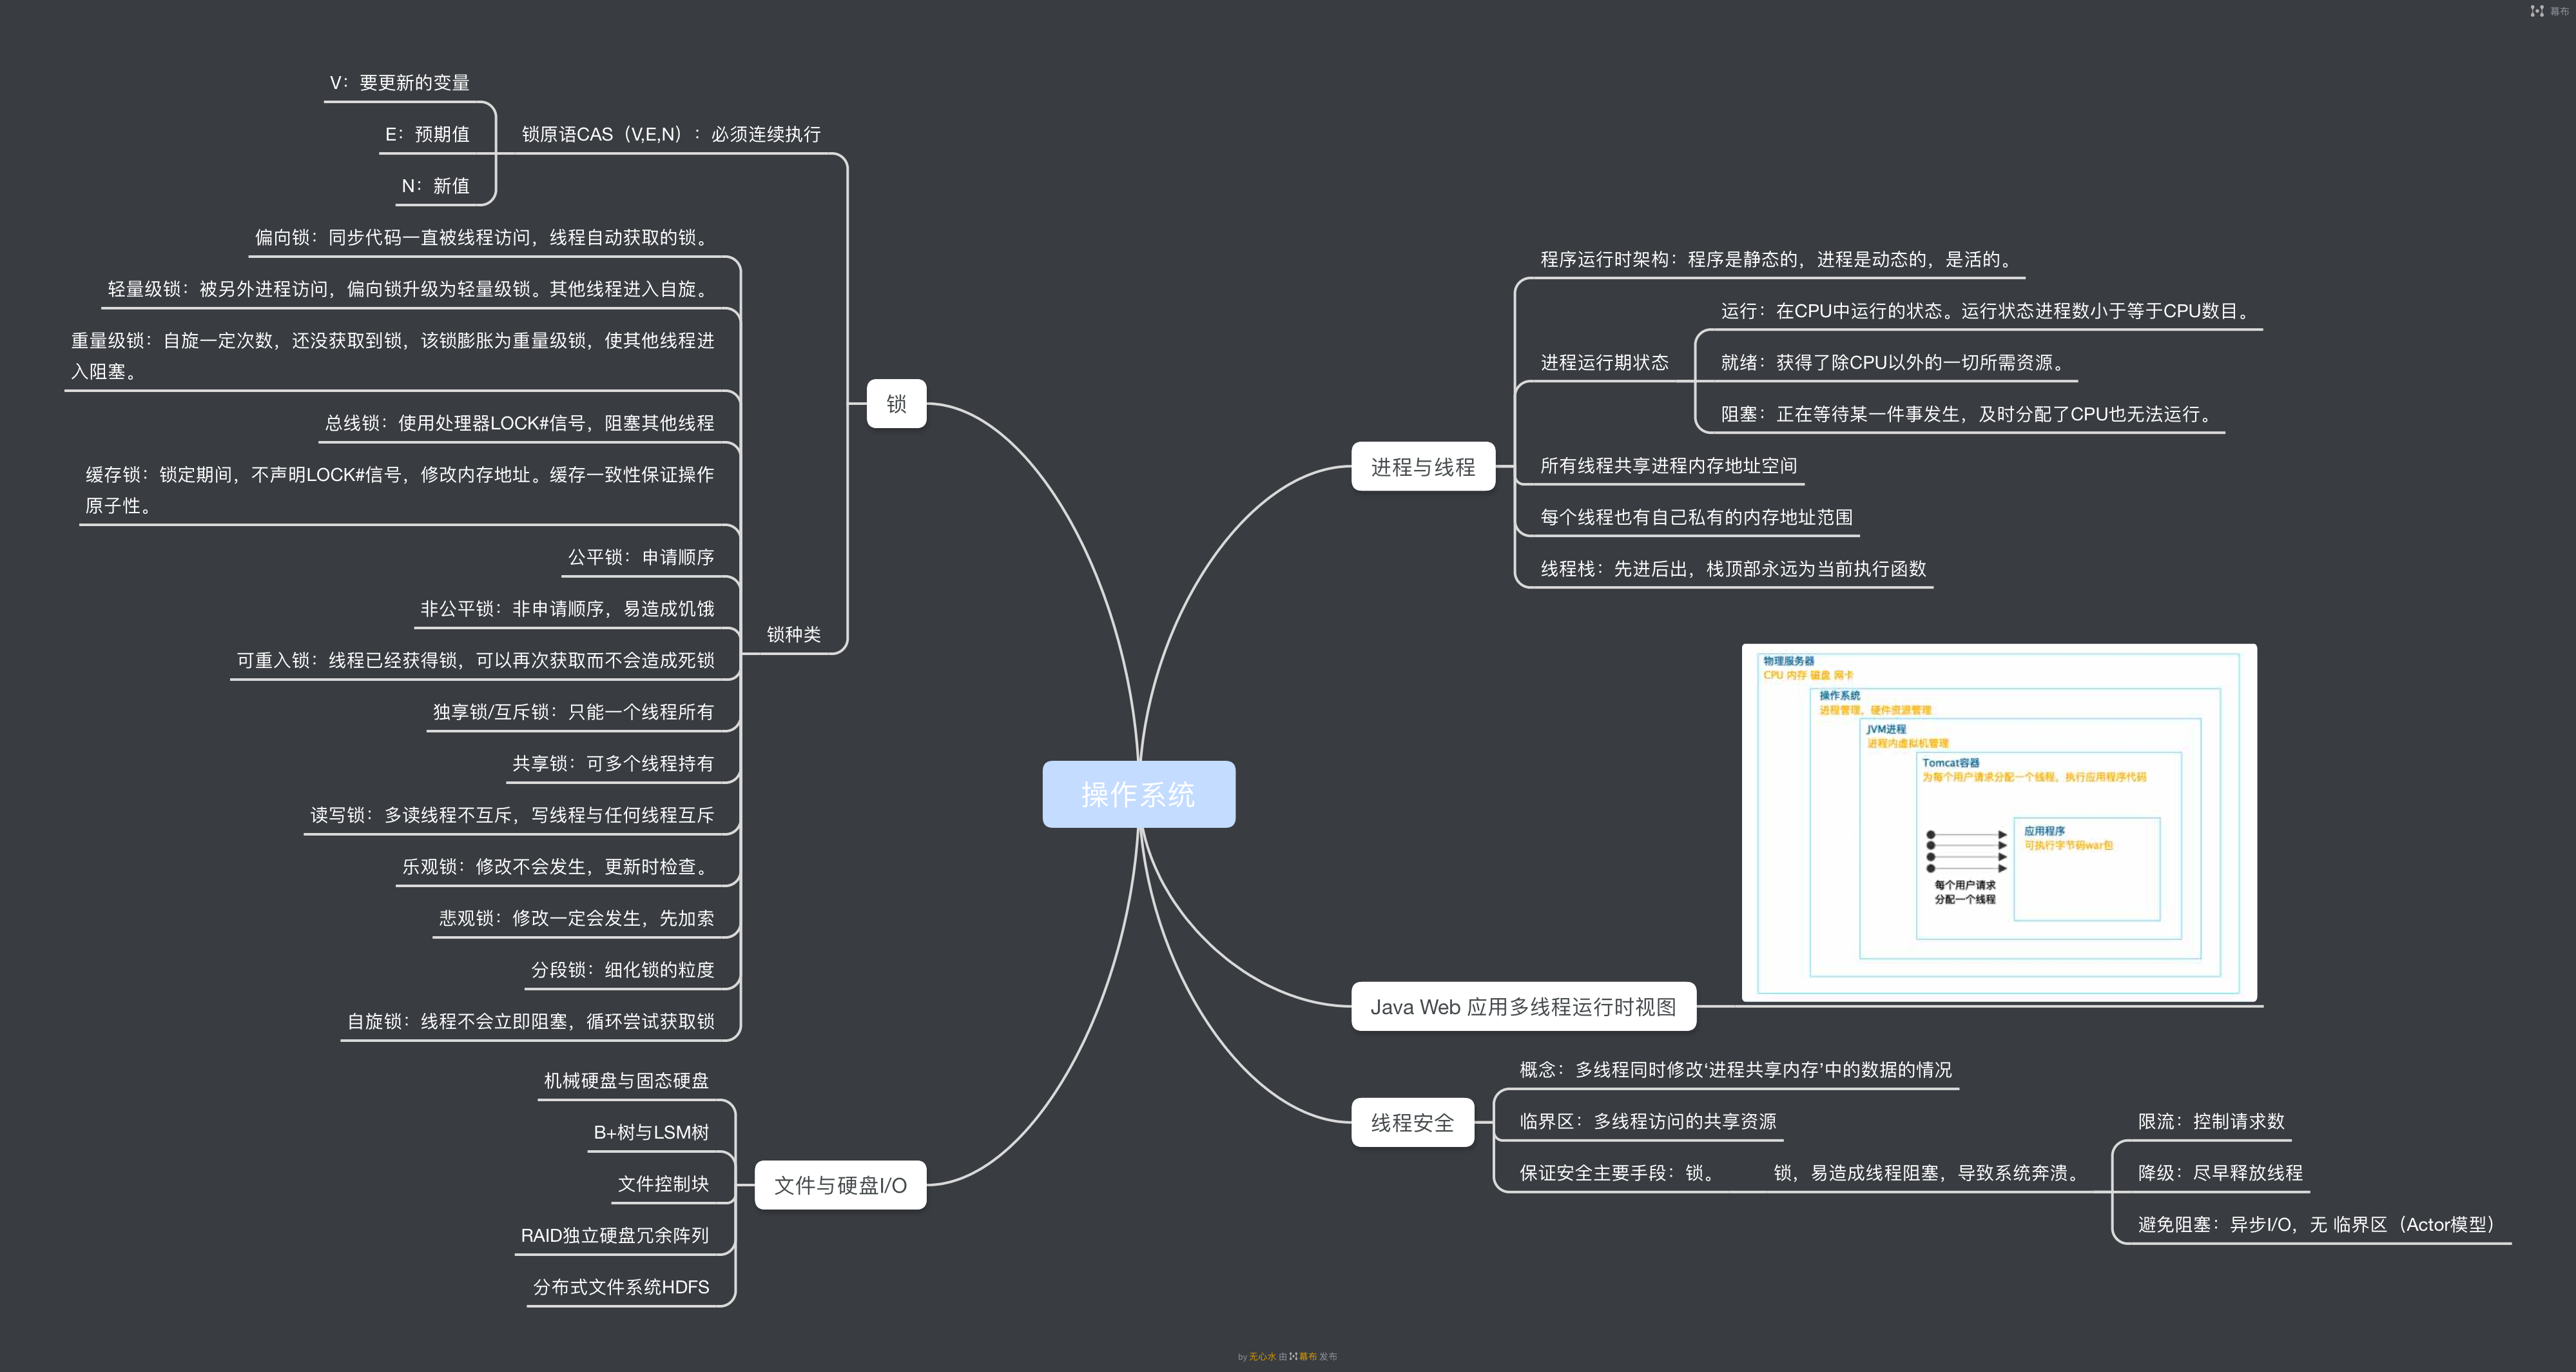This screenshot has height=1372, width=2576.
Task: Click 'E：预期值' leaf
Action: 427,134
